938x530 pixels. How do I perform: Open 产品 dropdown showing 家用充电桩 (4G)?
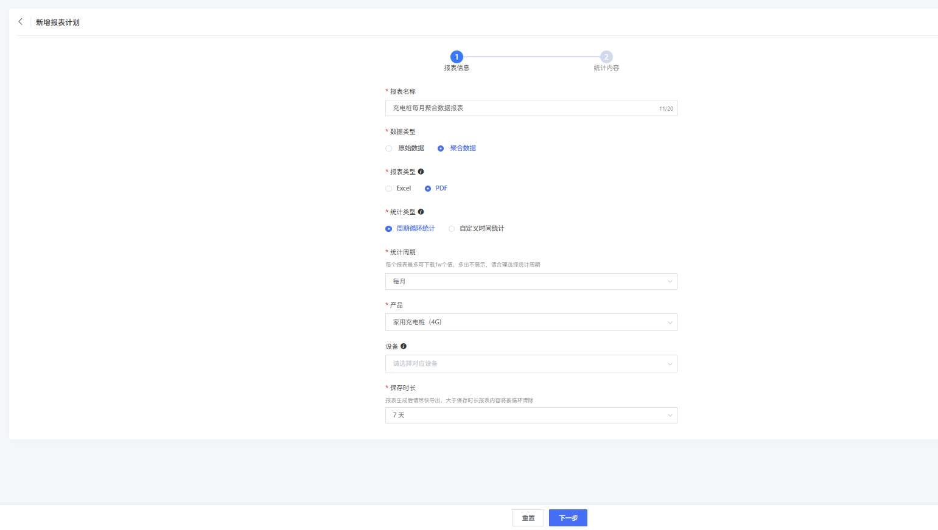[x=531, y=323]
